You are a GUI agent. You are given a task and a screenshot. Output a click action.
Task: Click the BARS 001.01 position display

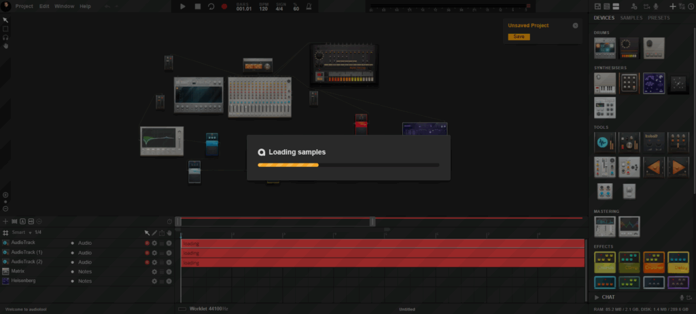coord(244,7)
